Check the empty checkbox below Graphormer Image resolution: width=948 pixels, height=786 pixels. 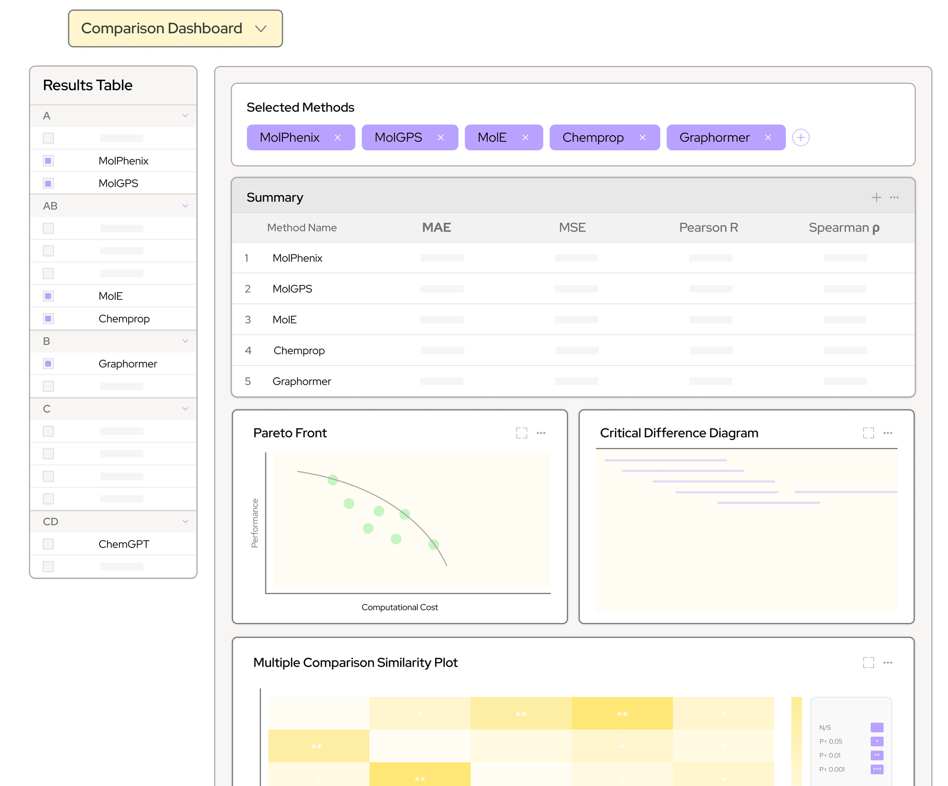[48, 386]
